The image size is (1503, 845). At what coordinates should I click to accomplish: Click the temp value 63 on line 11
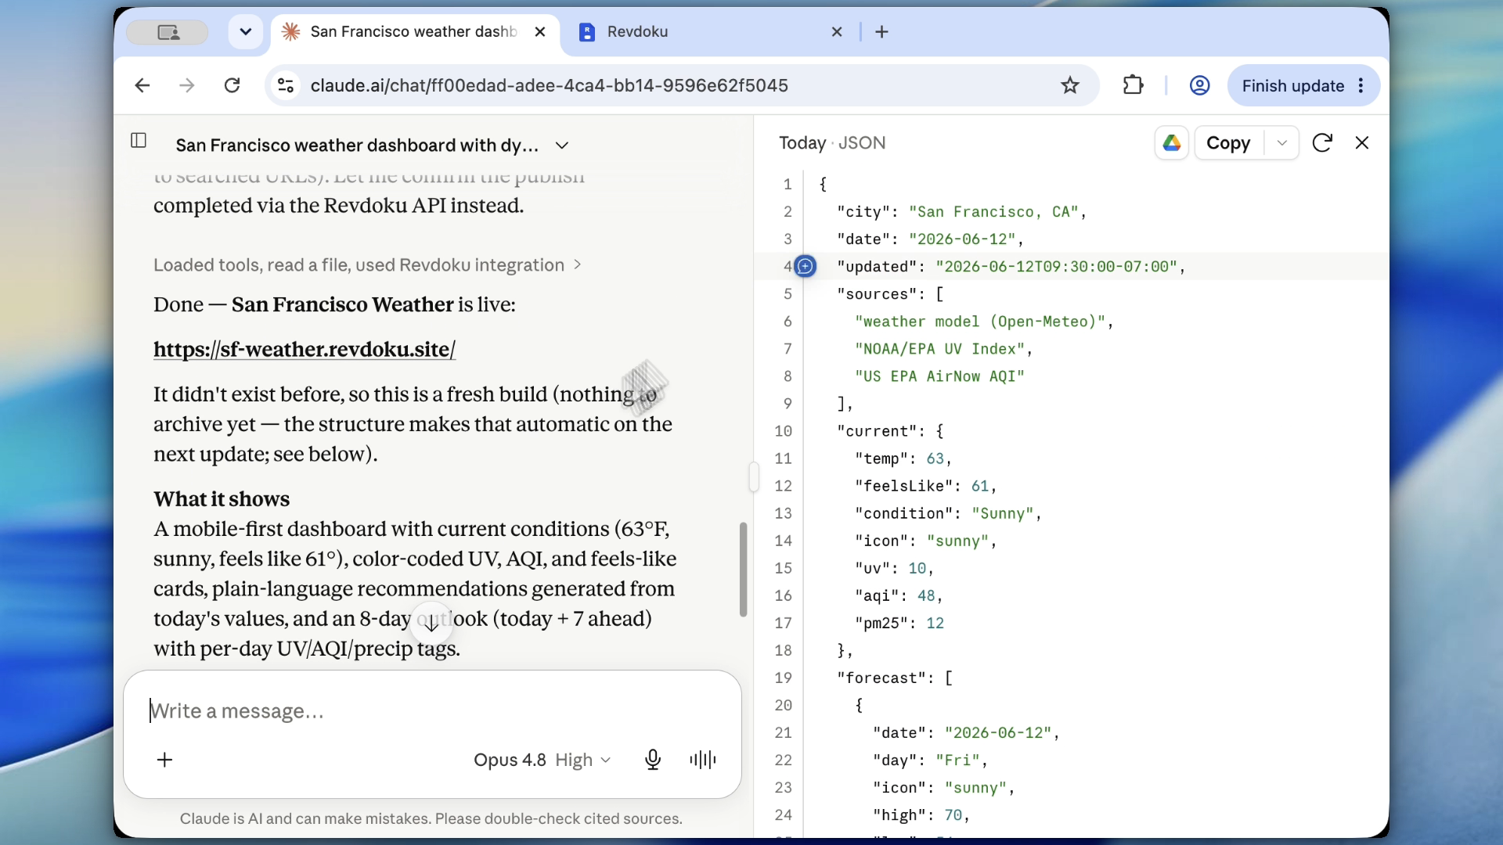[x=935, y=458]
